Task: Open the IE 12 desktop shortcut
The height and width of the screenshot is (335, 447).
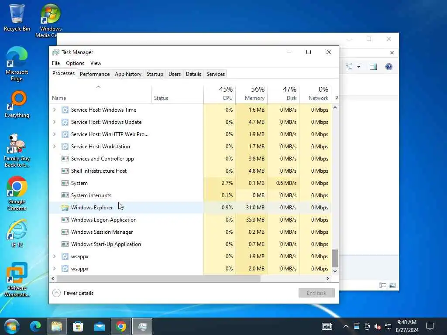Action: [x=17, y=233]
